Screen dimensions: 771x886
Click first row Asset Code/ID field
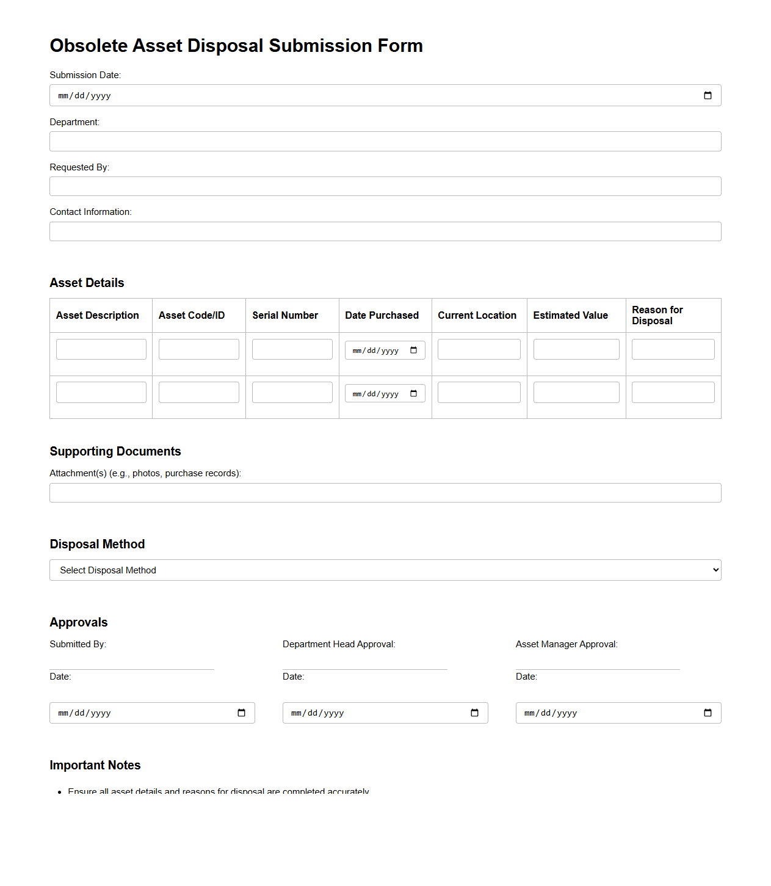[x=199, y=349]
